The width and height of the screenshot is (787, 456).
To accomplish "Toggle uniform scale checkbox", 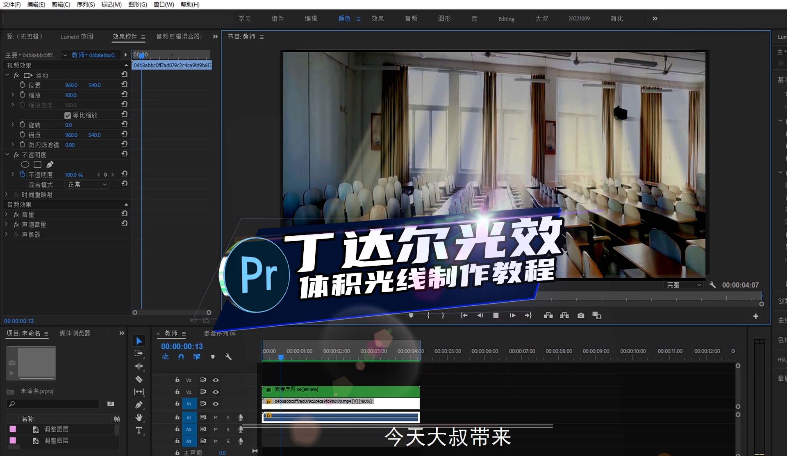I will (x=68, y=115).
